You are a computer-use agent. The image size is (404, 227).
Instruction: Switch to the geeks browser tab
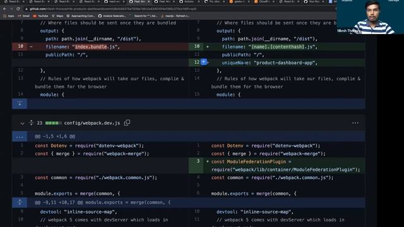point(239,2)
